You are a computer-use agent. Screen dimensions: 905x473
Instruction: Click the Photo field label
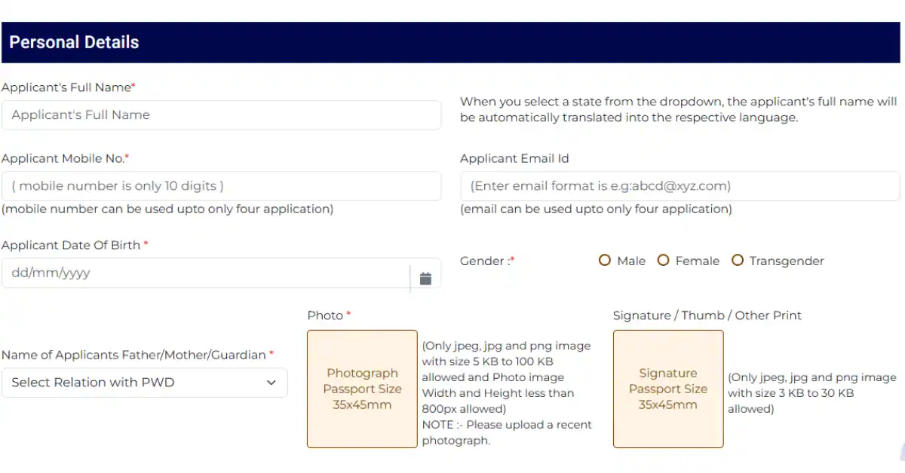pos(329,316)
